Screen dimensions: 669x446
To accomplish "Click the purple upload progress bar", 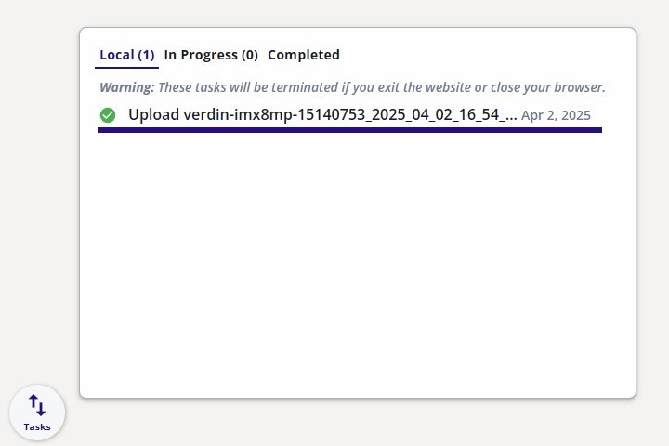I will click(x=349, y=130).
